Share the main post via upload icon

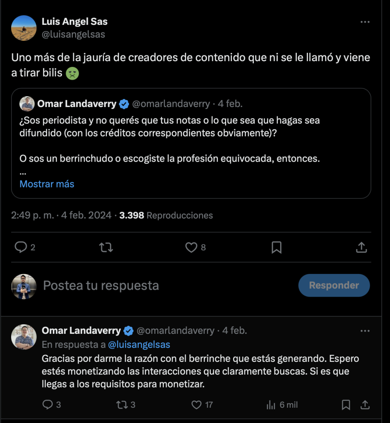[x=361, y=247]
